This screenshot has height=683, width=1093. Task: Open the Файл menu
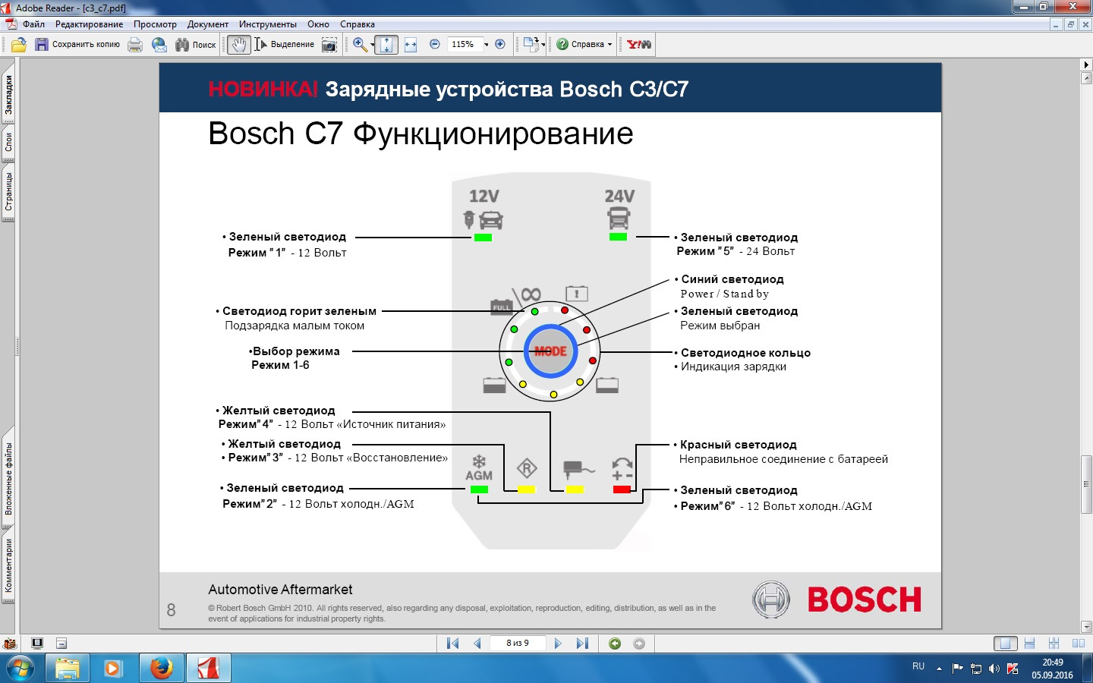click(x=33, y=24)
